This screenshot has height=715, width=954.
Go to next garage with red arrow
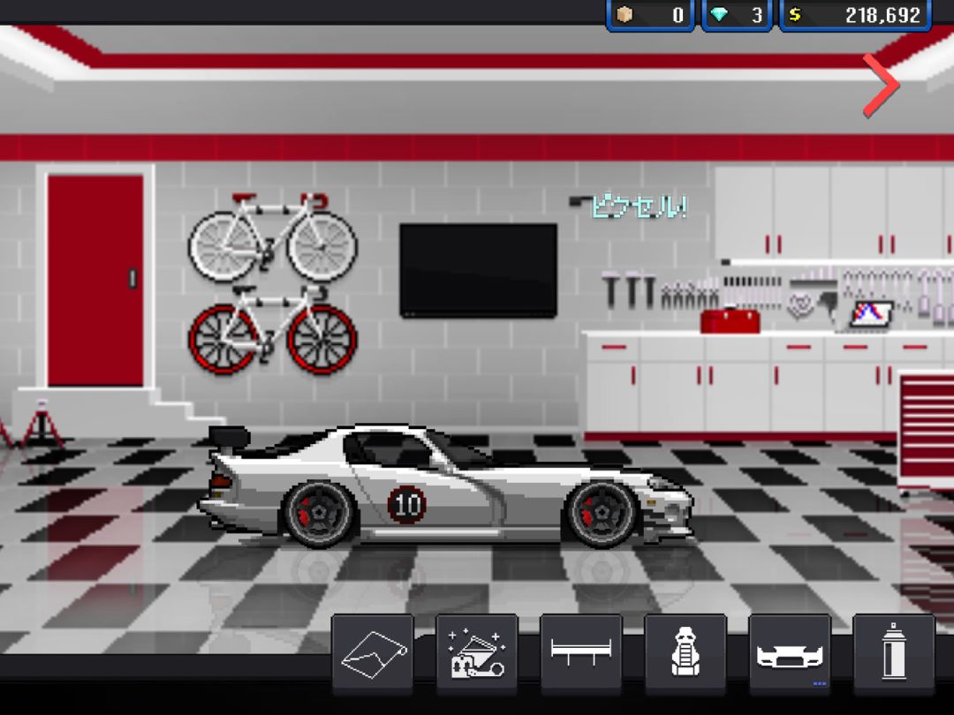click(x=881, y=85)
